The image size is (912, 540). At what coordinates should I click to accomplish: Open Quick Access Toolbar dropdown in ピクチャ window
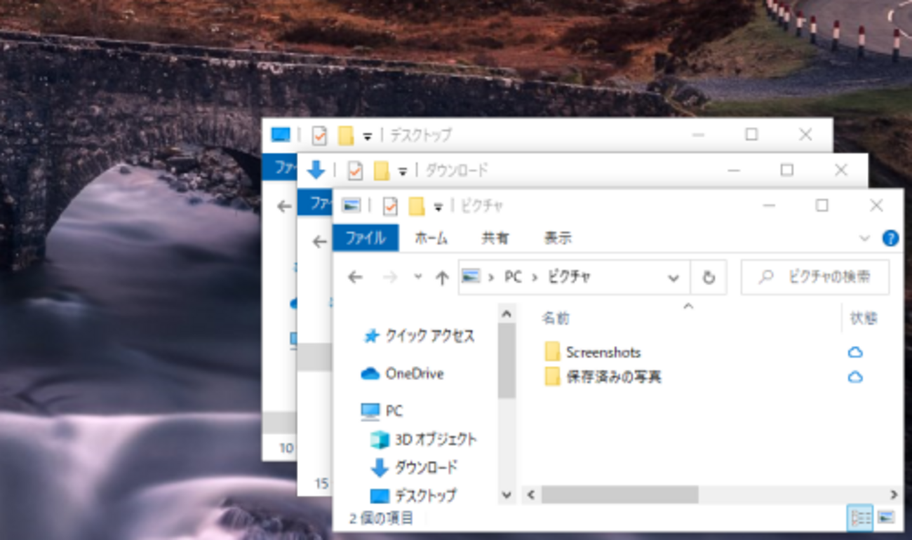coord(438,207)
